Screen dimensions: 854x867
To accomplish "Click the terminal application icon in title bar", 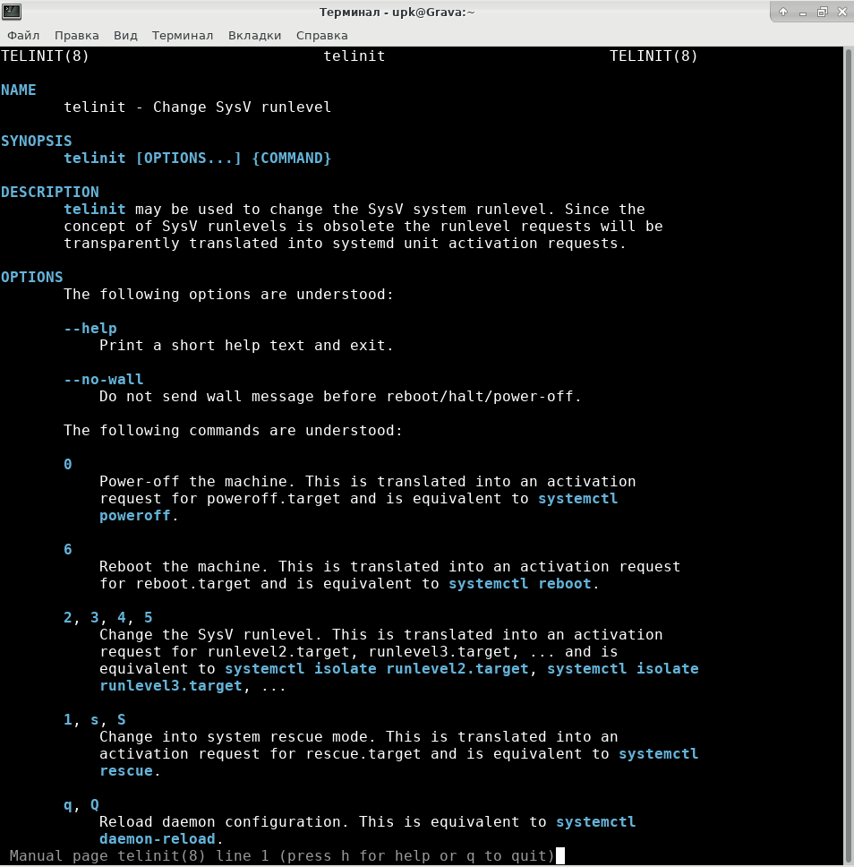I will click(12, 12).
